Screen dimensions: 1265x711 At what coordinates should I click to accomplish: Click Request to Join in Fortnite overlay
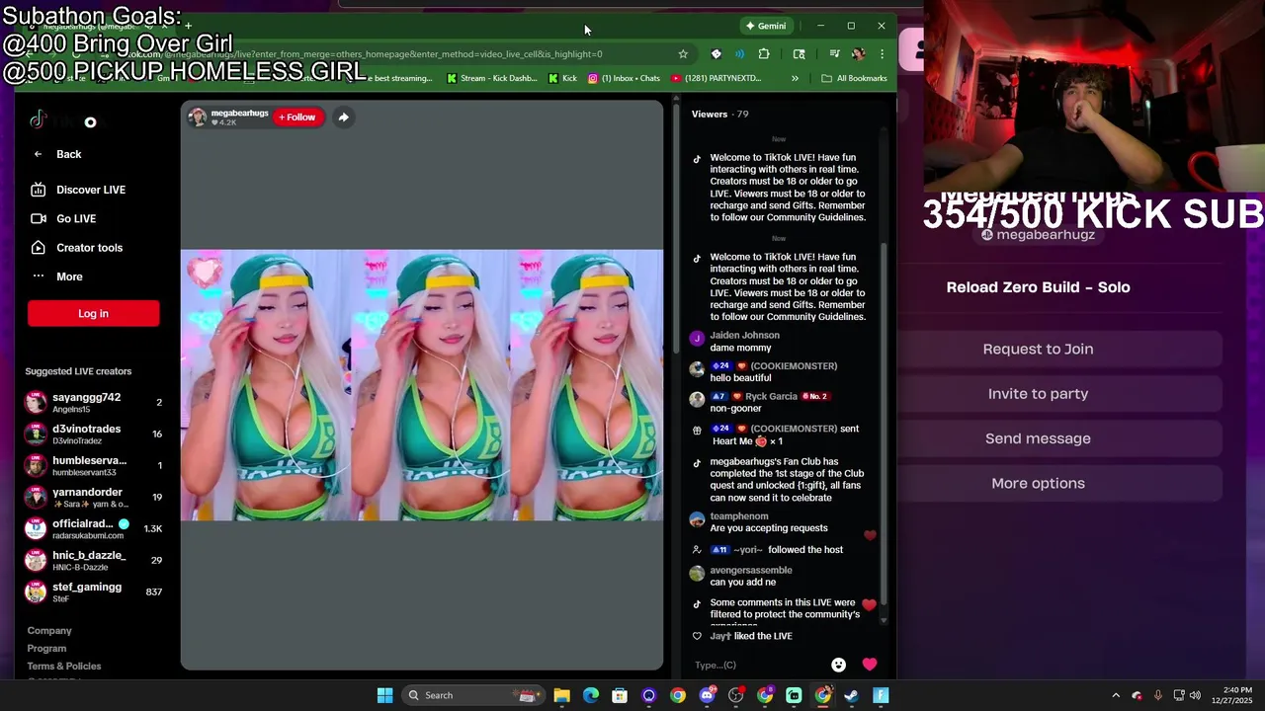click(1038, 350)
